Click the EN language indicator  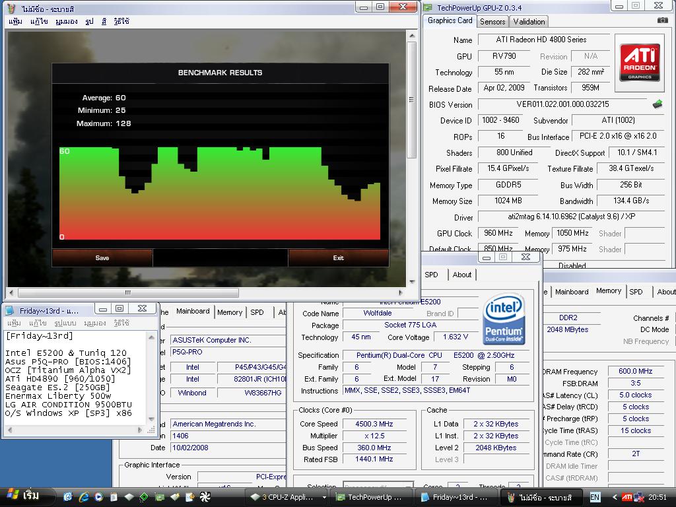(595, 496)
